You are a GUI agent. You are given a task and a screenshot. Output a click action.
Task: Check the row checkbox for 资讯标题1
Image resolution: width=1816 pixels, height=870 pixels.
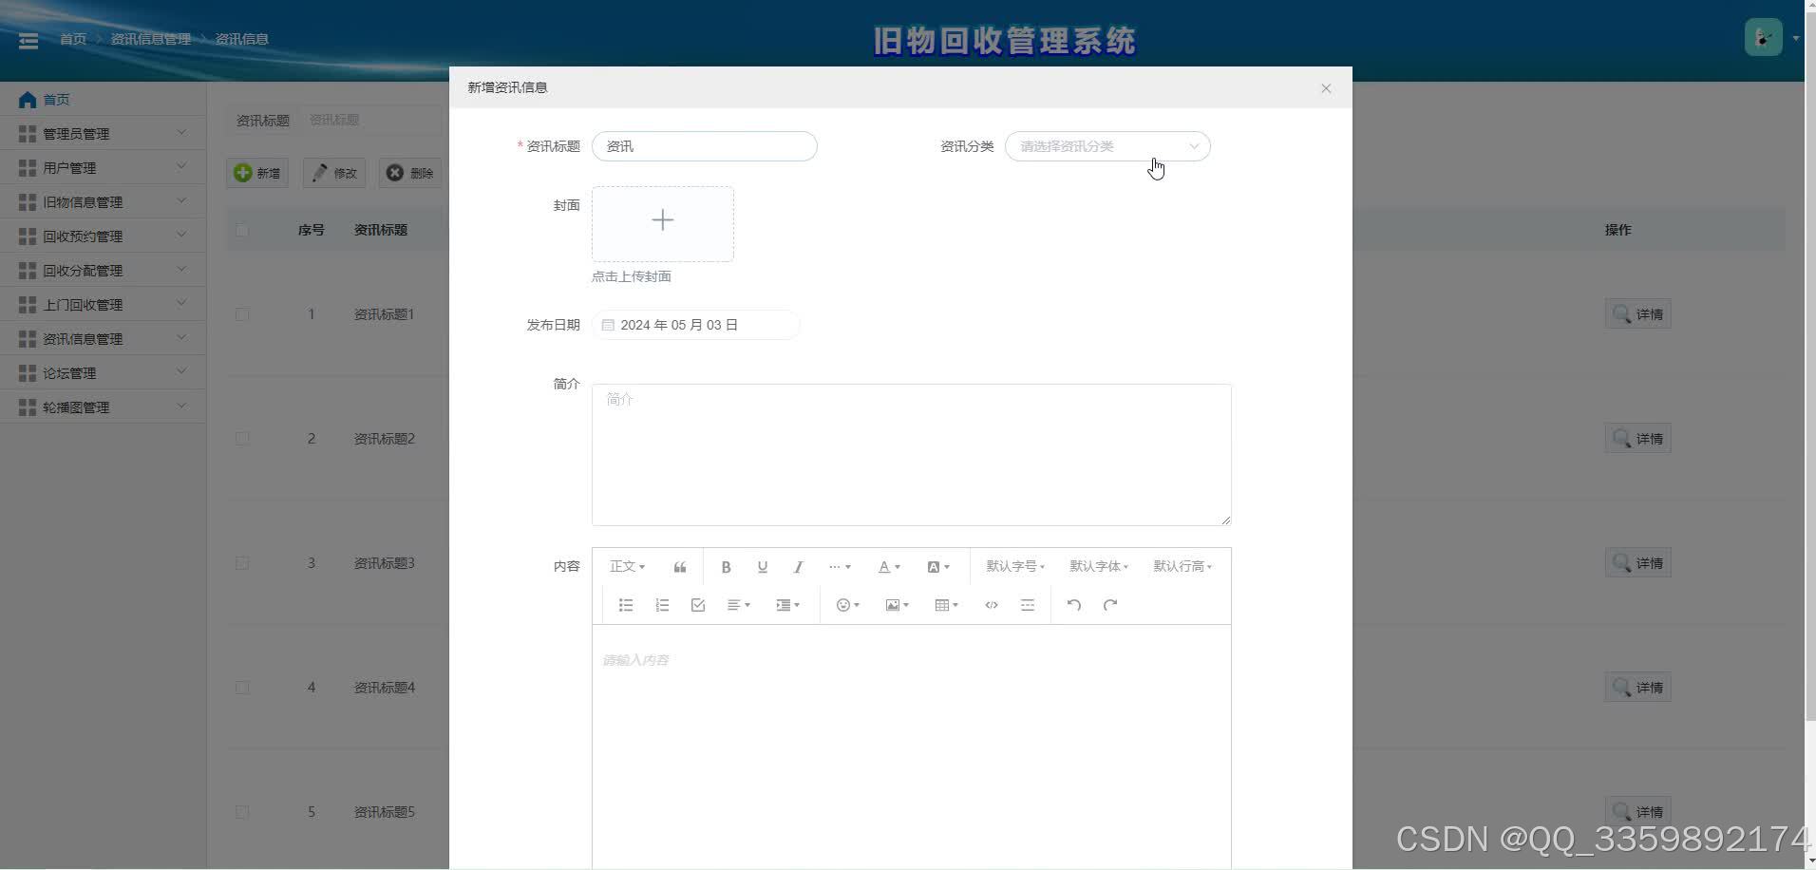coord(242,314)
